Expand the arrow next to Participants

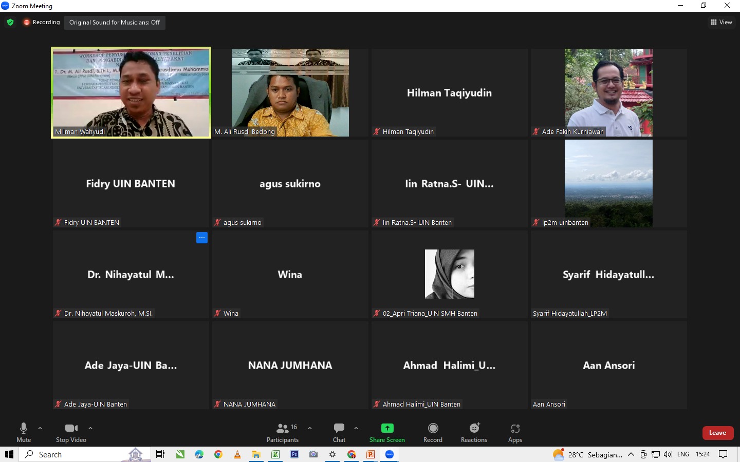pos(310,428)
